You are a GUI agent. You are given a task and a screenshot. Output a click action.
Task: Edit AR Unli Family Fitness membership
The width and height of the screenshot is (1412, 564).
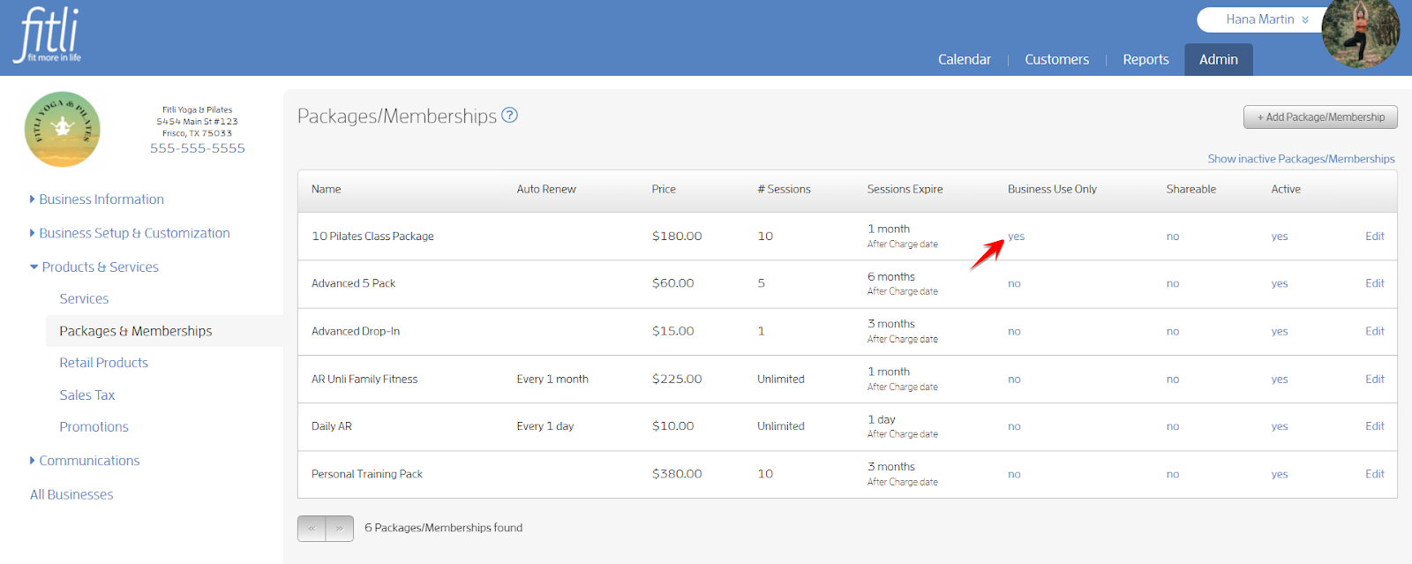pyautogui.click(x=1374, y=379)
